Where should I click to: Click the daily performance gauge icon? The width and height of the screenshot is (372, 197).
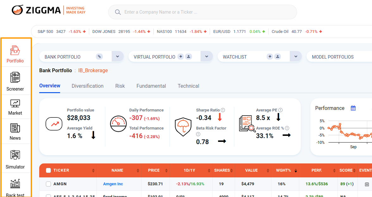(x=118, y=124)
